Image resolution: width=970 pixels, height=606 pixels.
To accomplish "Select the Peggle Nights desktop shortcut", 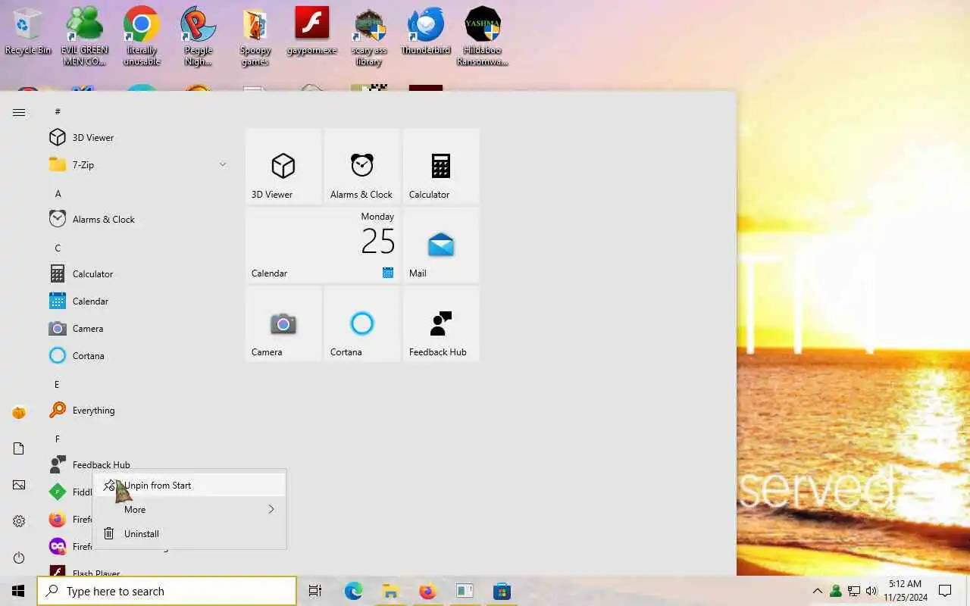I will (199, 36).
